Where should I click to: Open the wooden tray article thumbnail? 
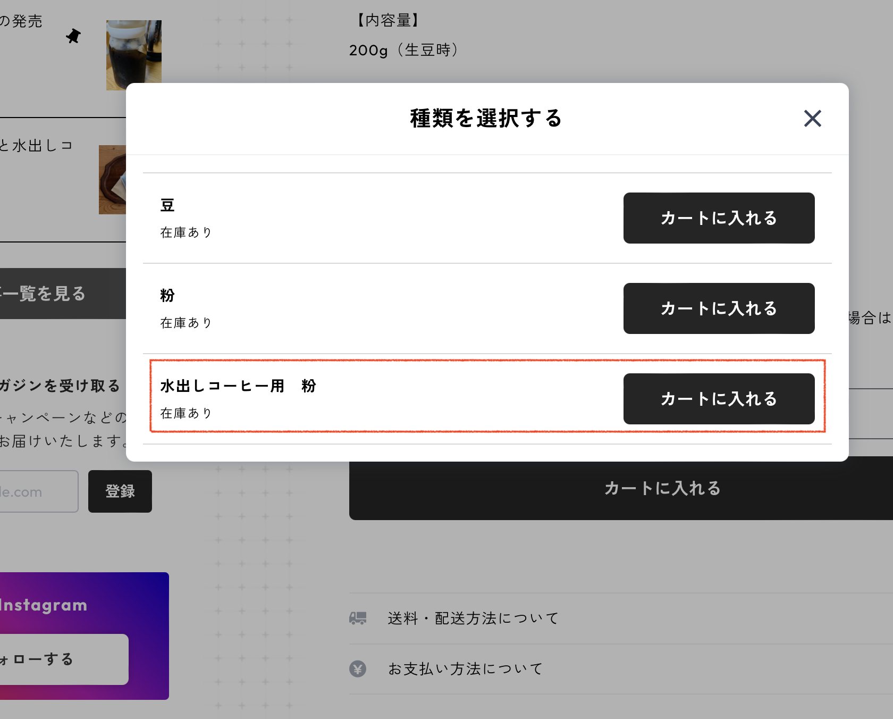pos(113,180)
